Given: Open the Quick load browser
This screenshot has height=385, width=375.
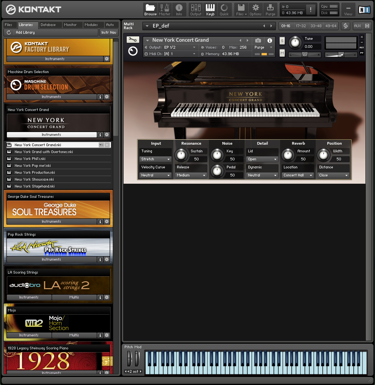Looking at the screenshot, I should [x=224, y=10].
